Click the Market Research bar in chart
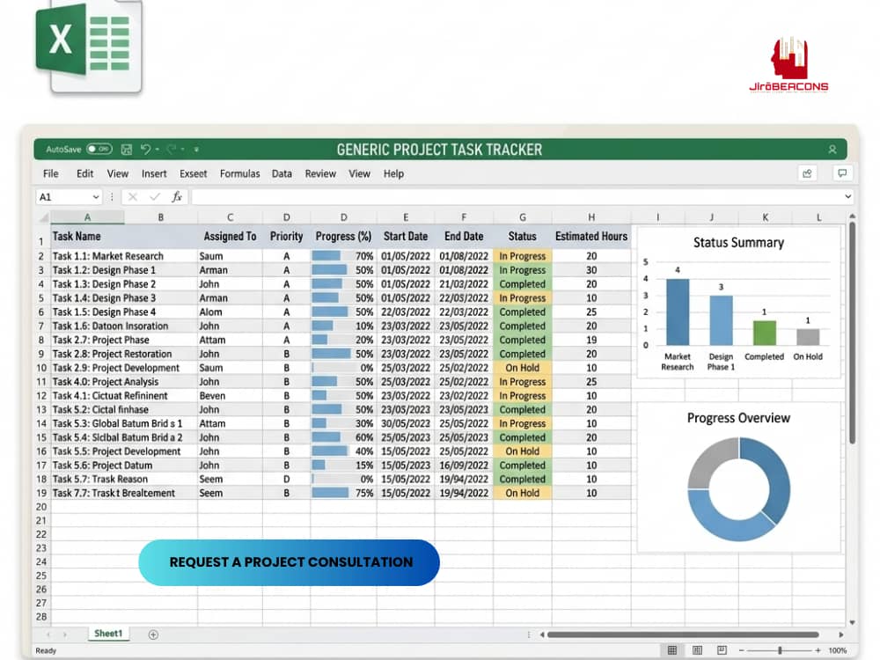 click(x=678, y=312)
